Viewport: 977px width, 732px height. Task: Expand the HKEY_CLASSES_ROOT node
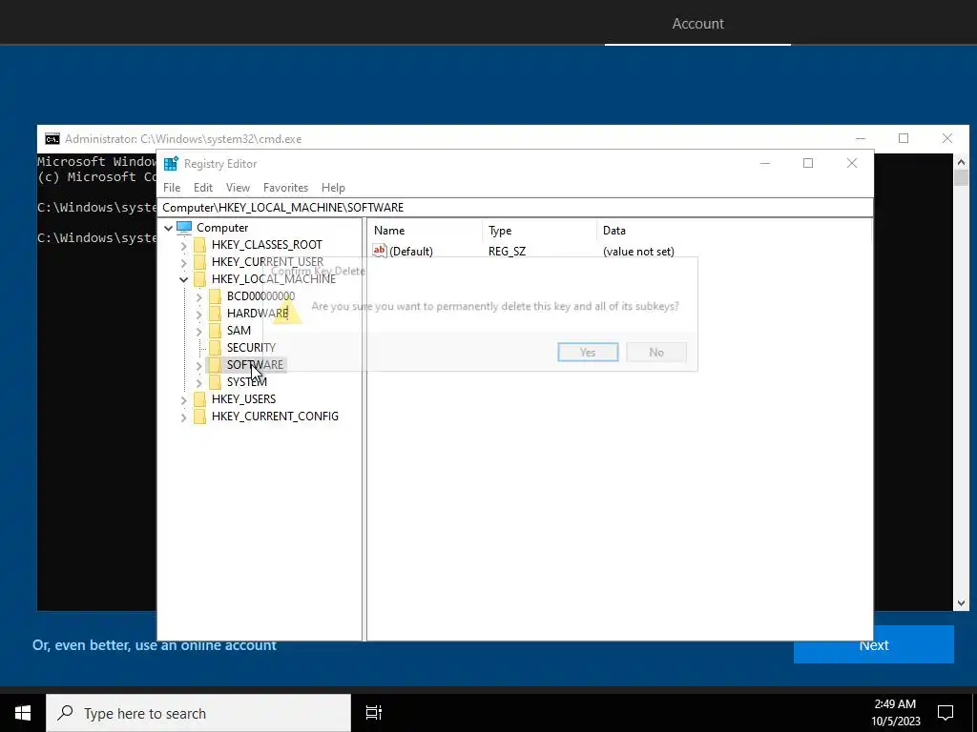pyautogui.click(x=184, y=246)
